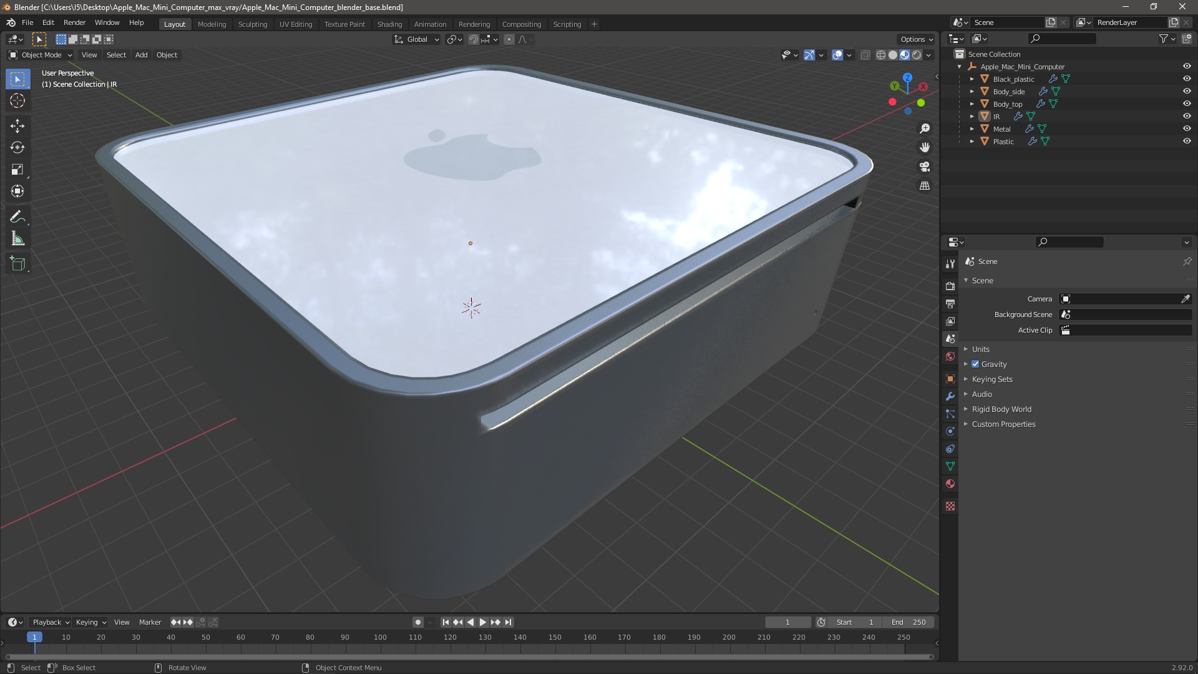Expand the Rigid Body World panel
Viewport: 1198px width, 674px height.
pyautogui.click(x=1001, y=409)
